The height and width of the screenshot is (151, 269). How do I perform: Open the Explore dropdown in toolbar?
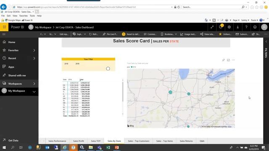(x=79, y=34)
